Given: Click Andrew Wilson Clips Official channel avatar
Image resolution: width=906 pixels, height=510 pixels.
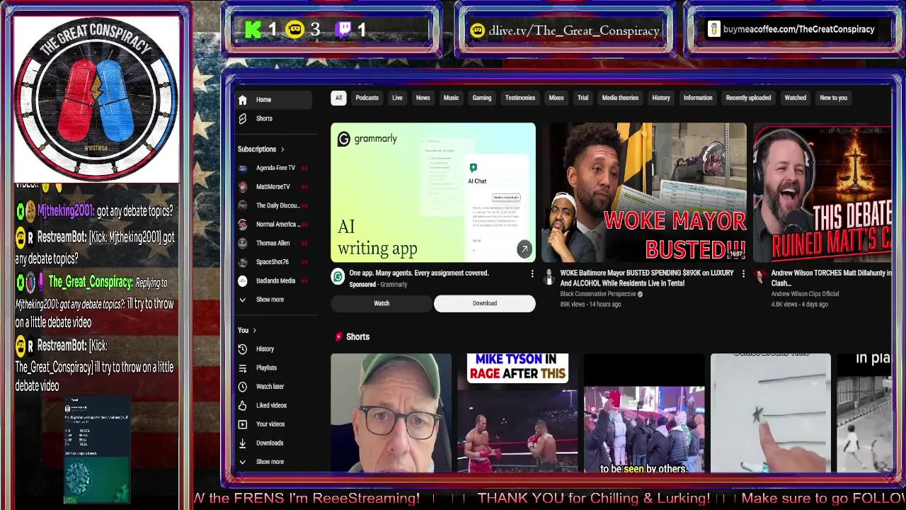Looking at the screenshot, I should point(760,276).
